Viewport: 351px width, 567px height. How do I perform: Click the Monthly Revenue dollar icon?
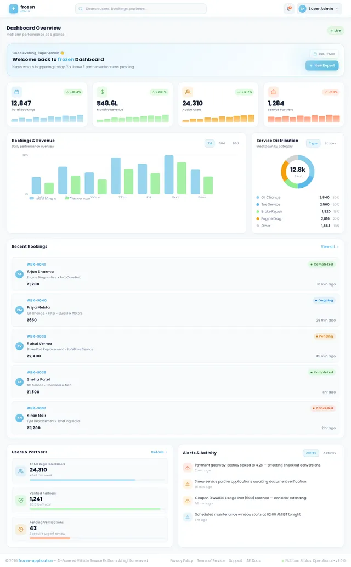tap(102, 92)
